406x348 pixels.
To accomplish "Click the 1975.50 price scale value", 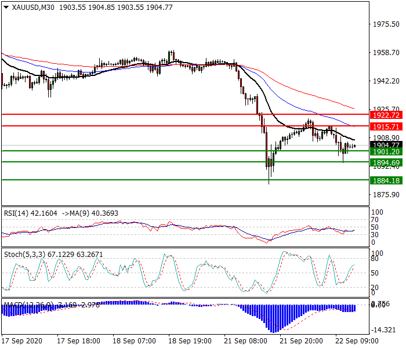I will coord(386,24).
